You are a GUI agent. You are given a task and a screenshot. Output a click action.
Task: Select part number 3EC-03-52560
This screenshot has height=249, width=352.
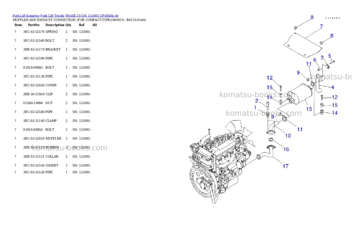pos(34,41)
